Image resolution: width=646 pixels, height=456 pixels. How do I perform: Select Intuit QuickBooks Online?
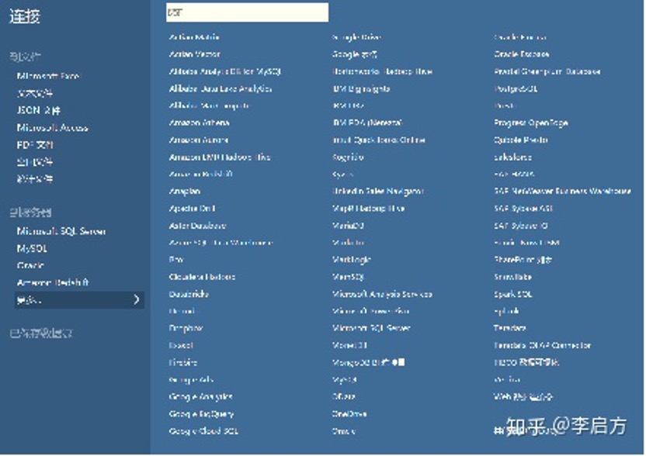point(379,140)
